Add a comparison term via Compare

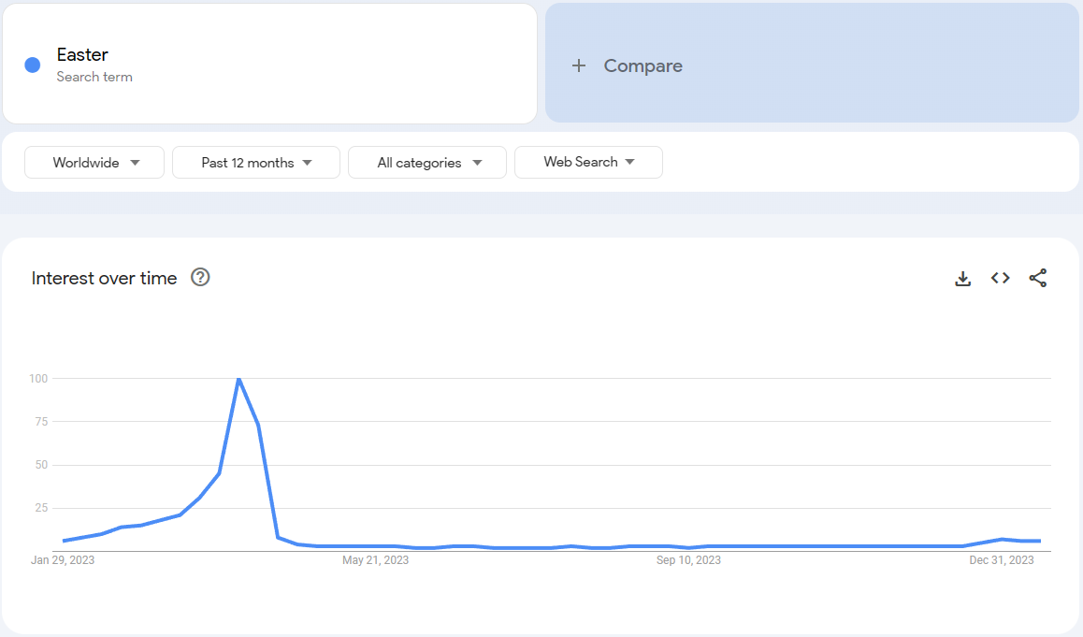(x=812, y=64)
